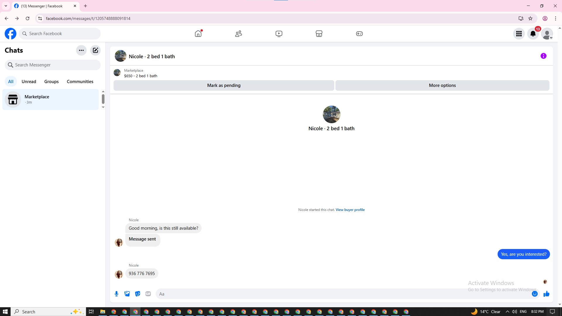Show hidden icons in Windows system tray

pos(507,312)
